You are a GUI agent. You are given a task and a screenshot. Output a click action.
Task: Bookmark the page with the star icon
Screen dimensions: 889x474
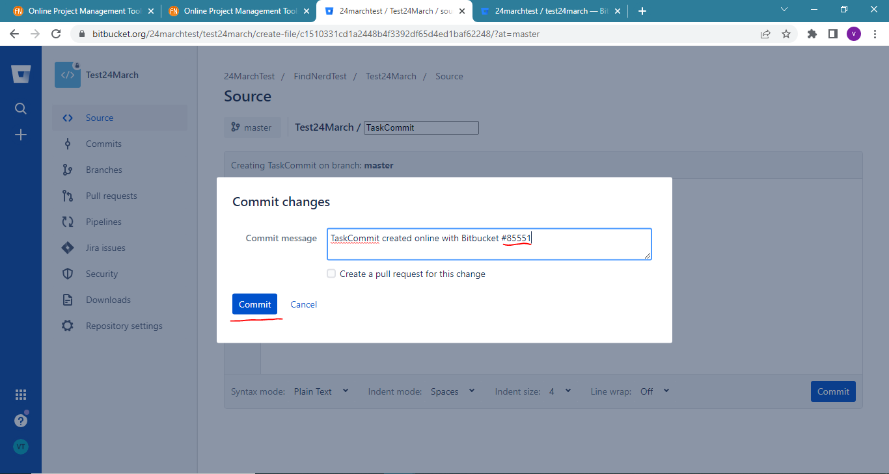[786, 34]
